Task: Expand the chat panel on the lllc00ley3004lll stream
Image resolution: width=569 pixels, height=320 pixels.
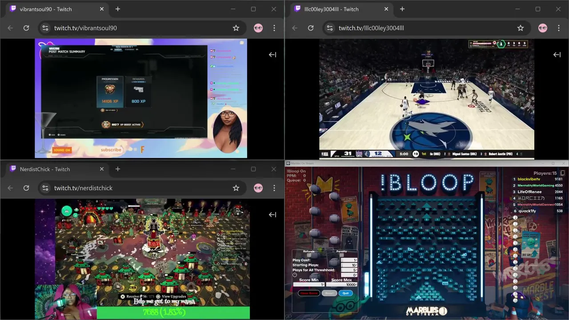Action: pyautogui.click(x=557, y=55)
